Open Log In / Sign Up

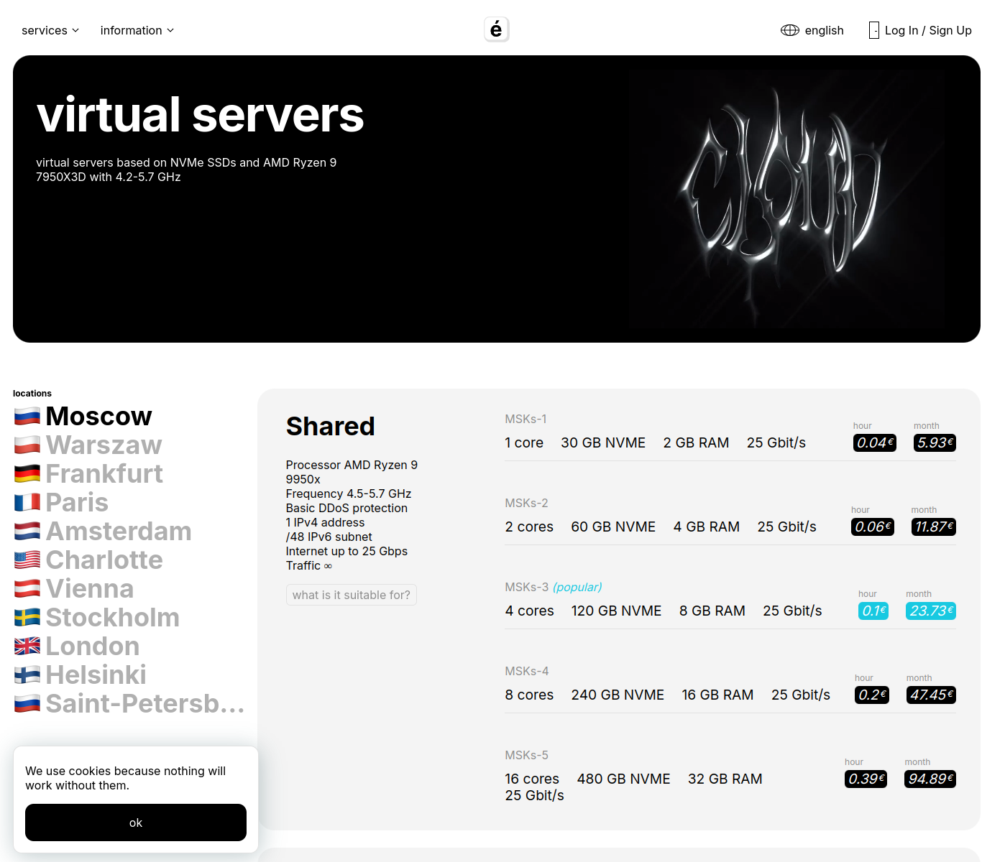coord(928,30)
